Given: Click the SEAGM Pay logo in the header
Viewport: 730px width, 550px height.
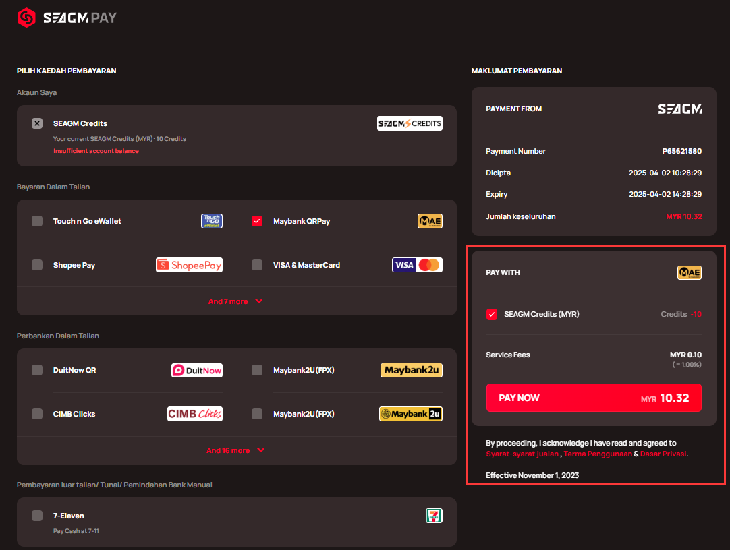Looking at the screenshot, I should pos(67,18).
